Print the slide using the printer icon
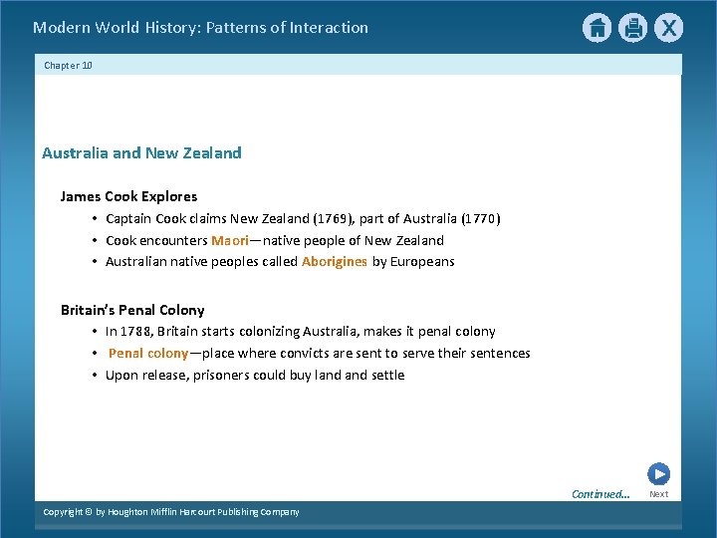This screenshot has width=717, height=538. (633, 28)
